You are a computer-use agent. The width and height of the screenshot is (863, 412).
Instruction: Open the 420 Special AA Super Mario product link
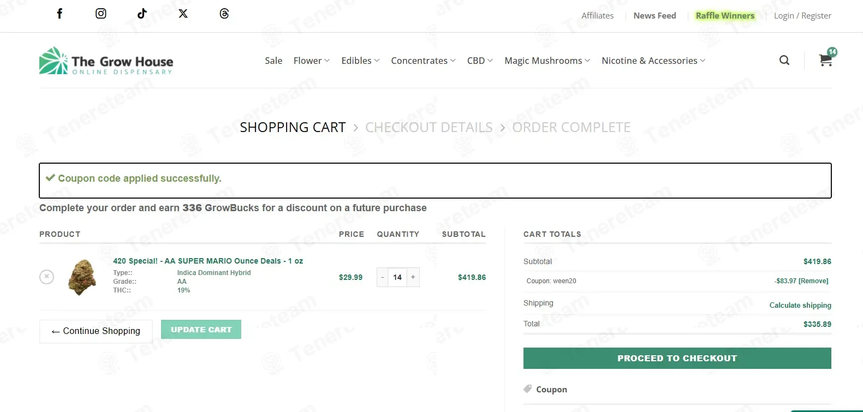point(208,261)
